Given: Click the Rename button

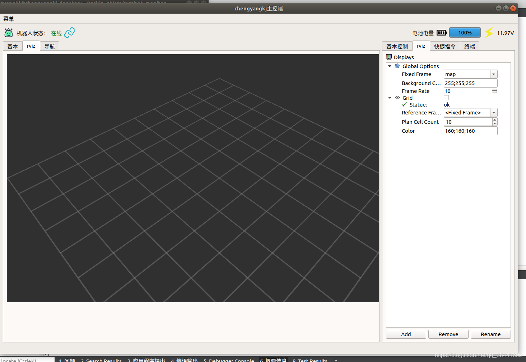Looking at the screenshot, I should tap(490, 334).
